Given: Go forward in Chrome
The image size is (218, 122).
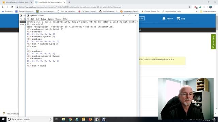Looking at the screenshot, I should coord(7,7).
